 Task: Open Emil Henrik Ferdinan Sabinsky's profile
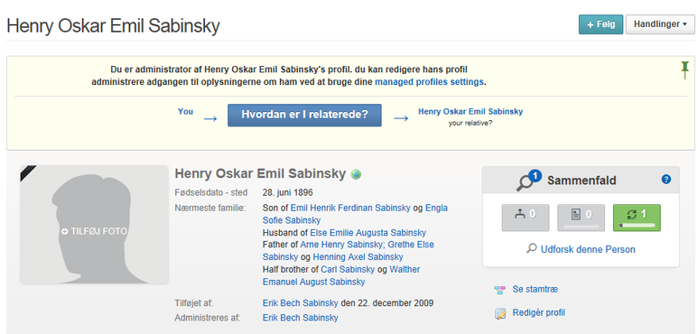coord(350,208)
